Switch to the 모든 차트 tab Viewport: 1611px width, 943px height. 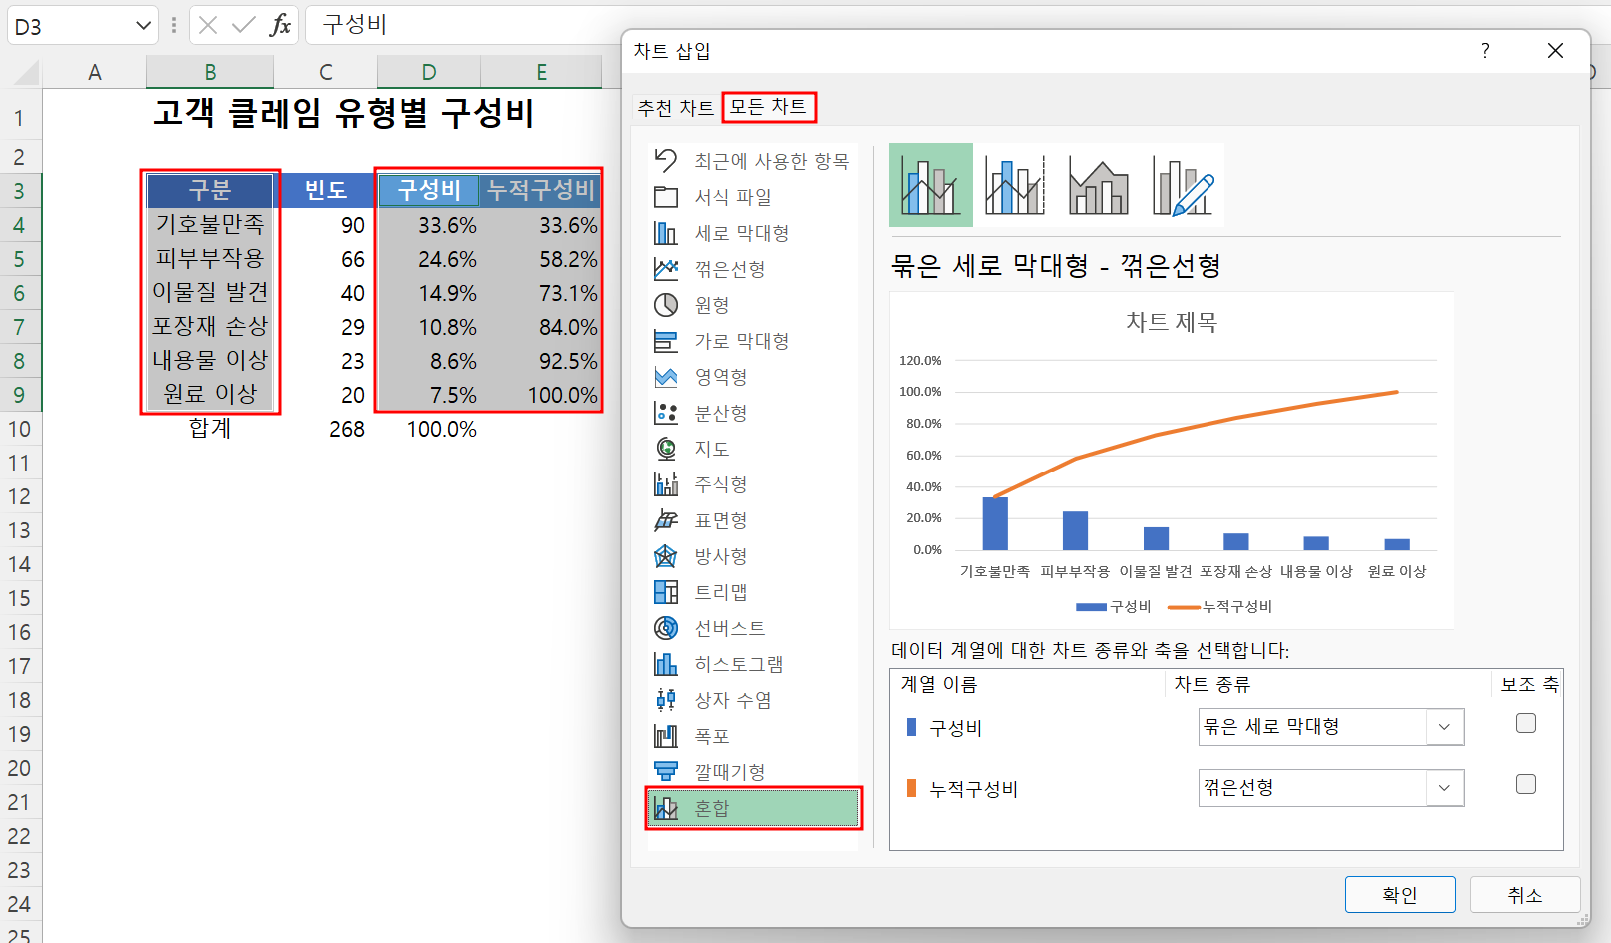[x=769, y=107]
